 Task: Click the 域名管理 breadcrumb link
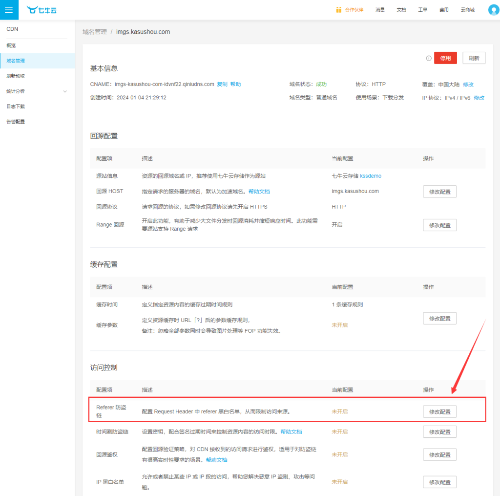pos(95,32)
